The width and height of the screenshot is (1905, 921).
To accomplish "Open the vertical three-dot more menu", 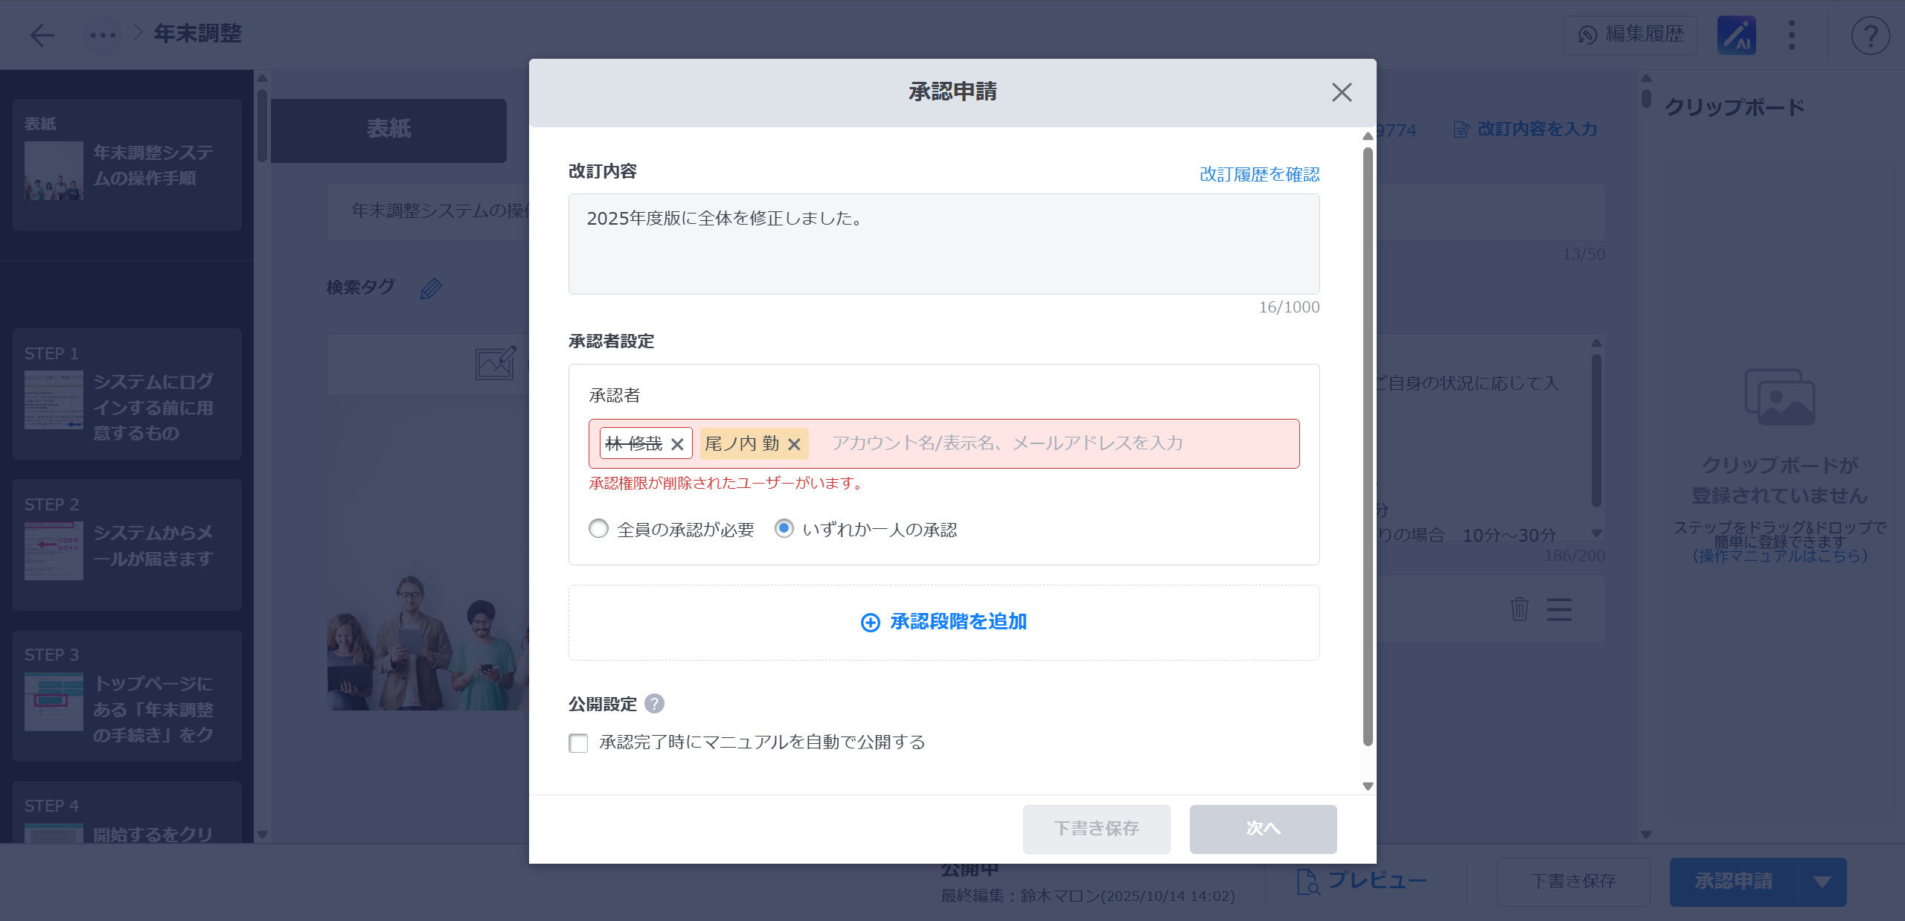I will point(1791,35).
